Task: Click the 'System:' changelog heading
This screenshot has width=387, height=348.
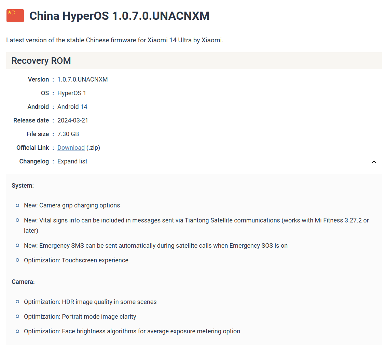Action: pyautogui.click(x=23, y=186)
